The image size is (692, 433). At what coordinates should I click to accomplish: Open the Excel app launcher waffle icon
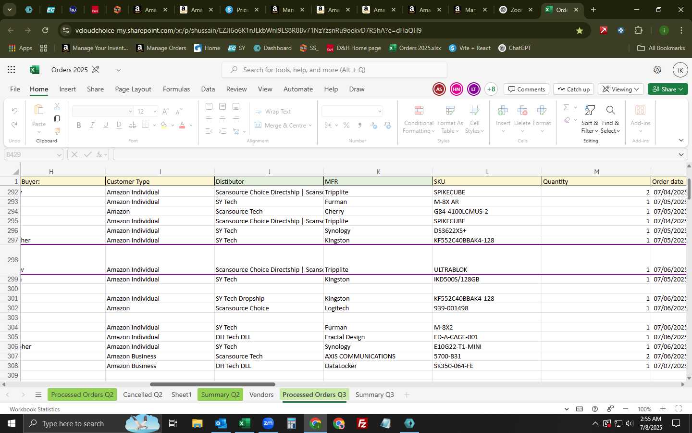[12, 70]
